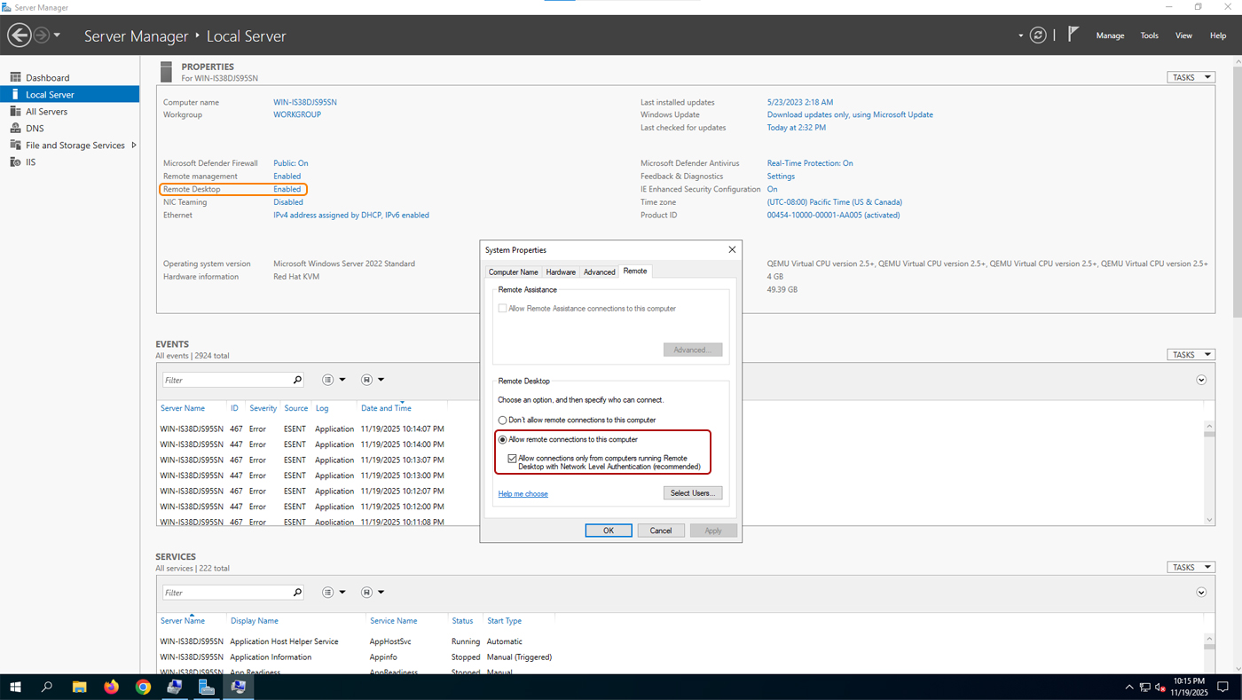Select Allow remote connections to this computer
1242x700 pixels.
click(x=502, y=438)
